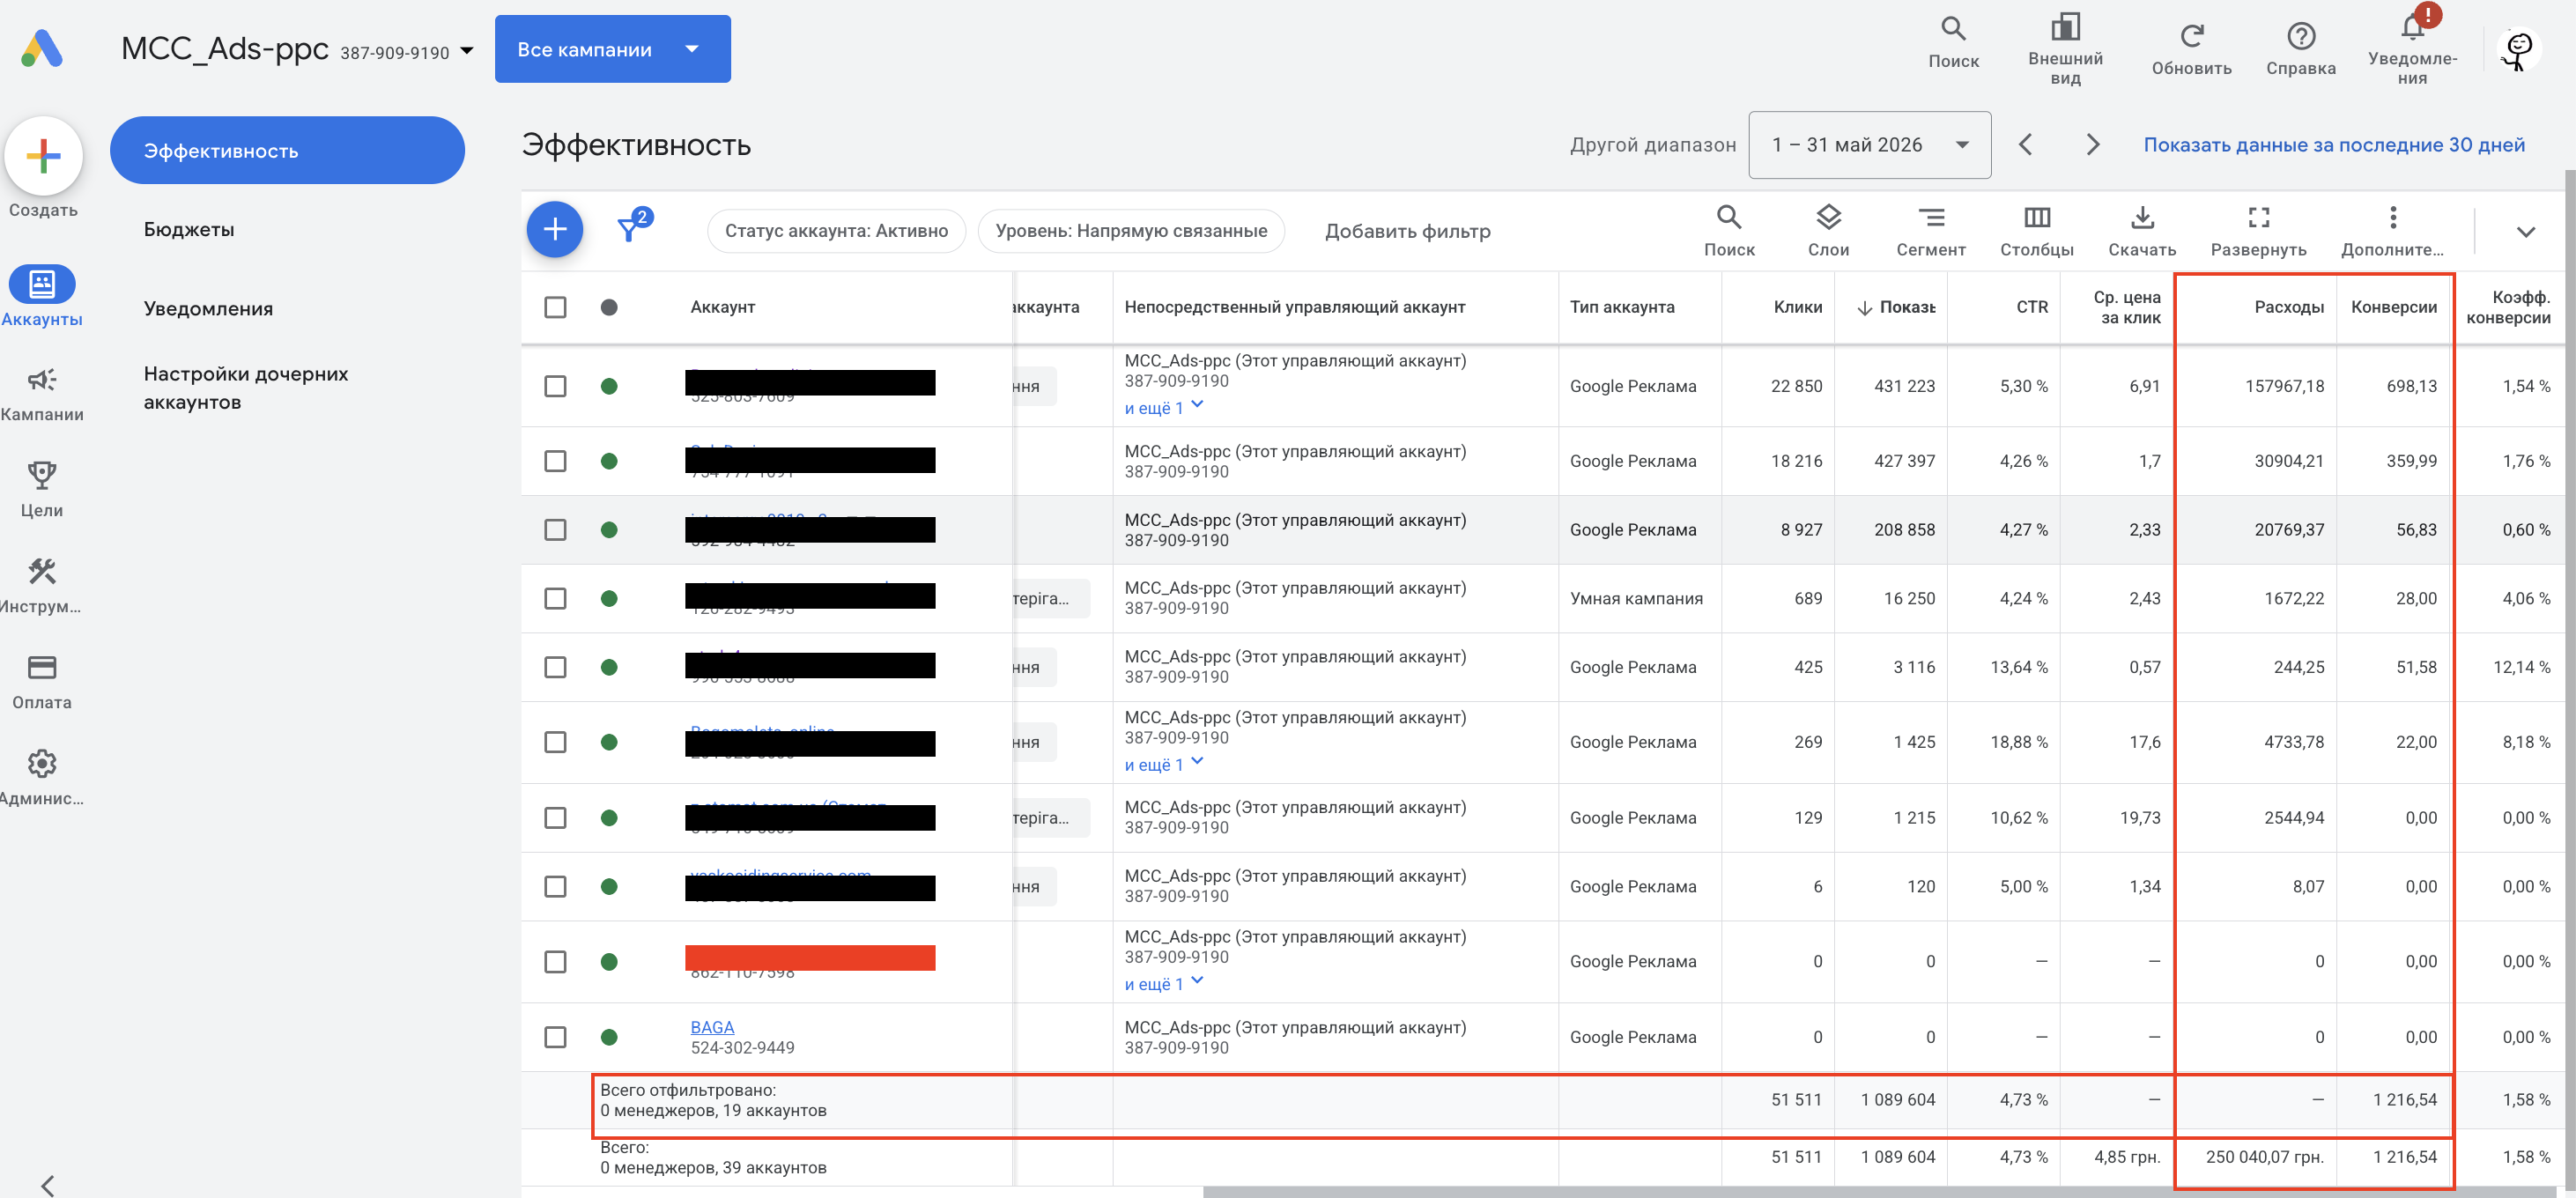The height and width of the screenshot is (1198, 2576).
Task: Check the row with 18 216 clicks
Action: (555, 461)
